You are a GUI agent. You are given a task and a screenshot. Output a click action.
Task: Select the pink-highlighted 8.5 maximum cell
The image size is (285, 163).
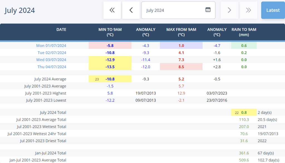tap(181, 67)
